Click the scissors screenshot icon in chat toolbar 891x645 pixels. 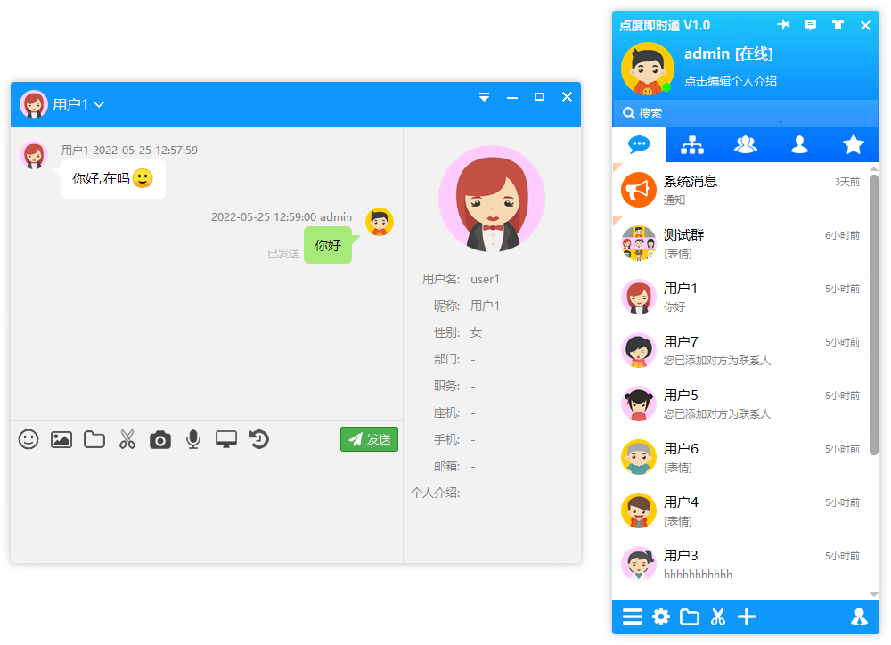click(x=127, y=439)
